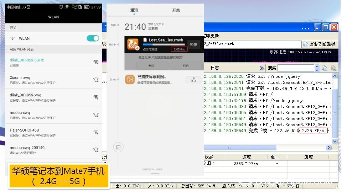Click the 进度 column header
342x192 pixels.
click(308, 157)
